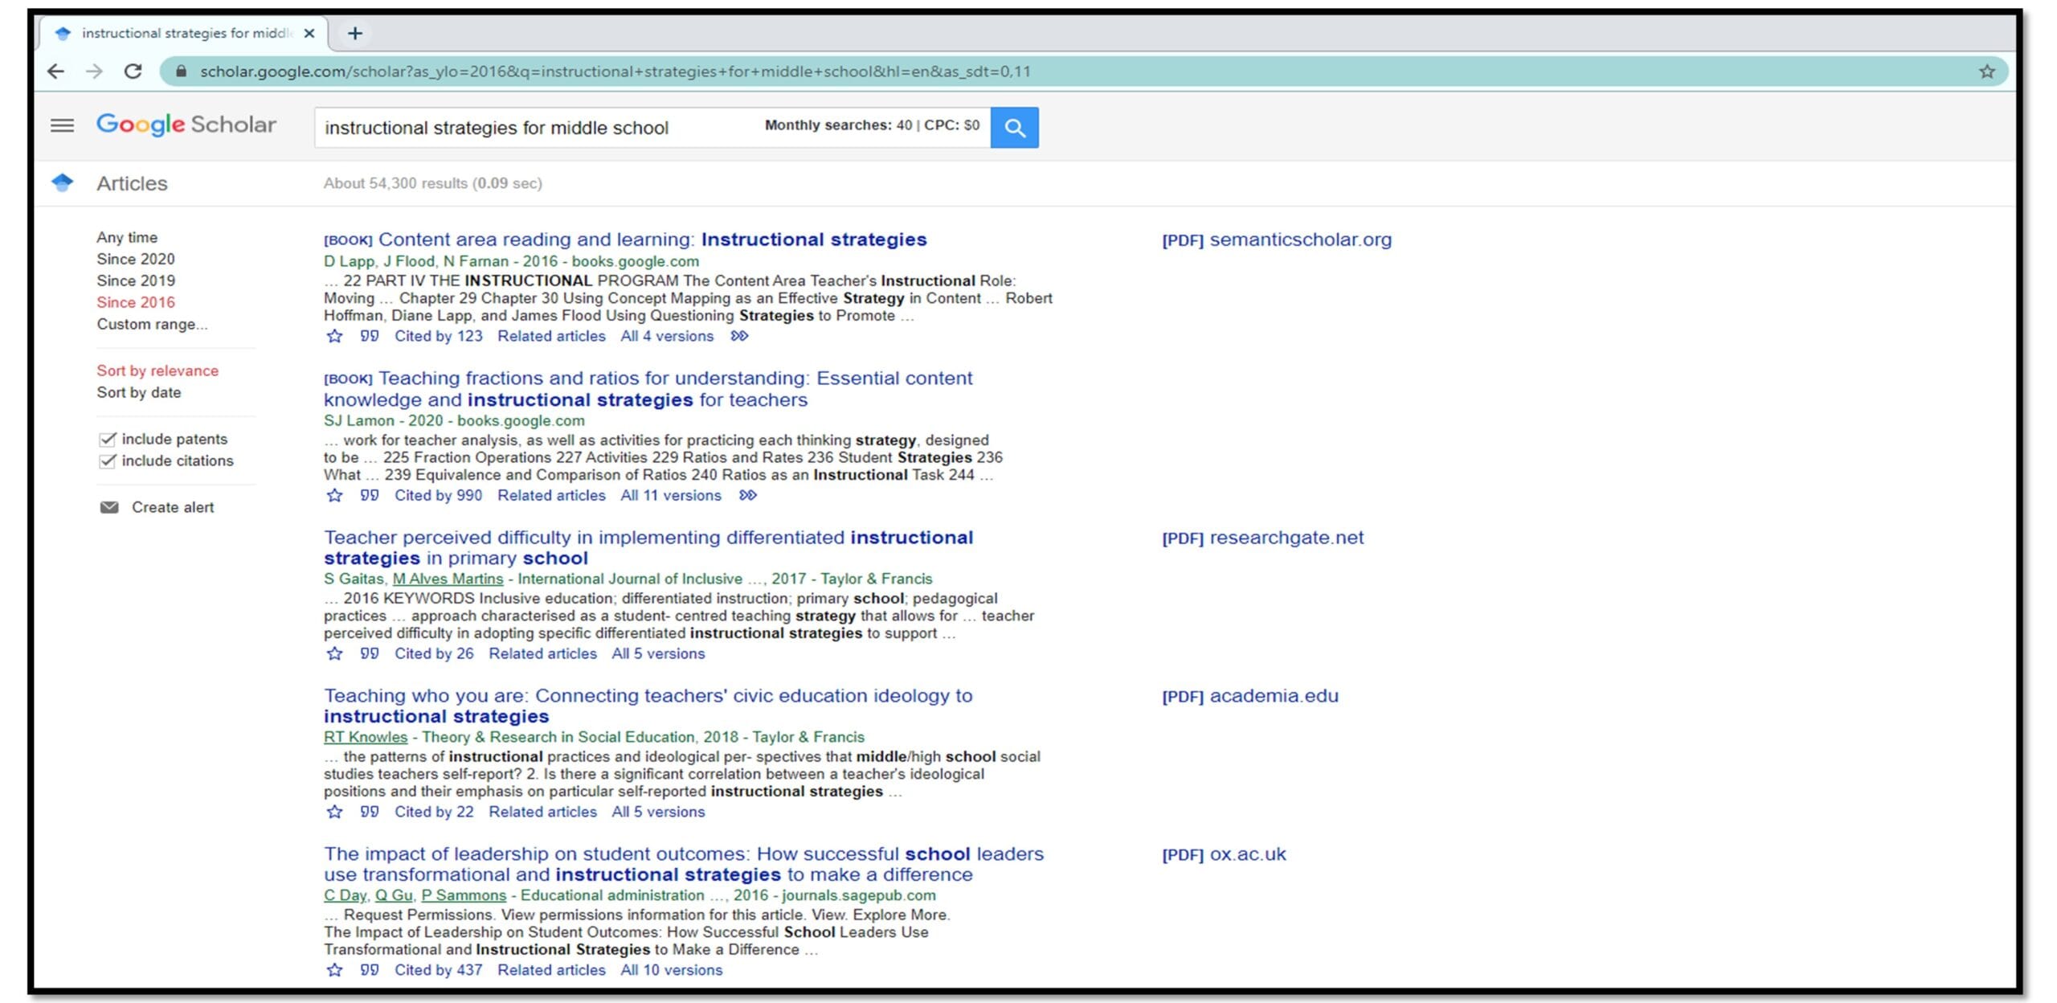Image resolution: width=2057 pixels, height=1003 pixels.
Task: Expand more options for Content area reading result
Action: [x=739, y=337]
